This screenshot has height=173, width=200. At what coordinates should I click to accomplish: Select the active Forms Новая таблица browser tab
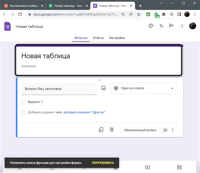(x=113, y=6)
